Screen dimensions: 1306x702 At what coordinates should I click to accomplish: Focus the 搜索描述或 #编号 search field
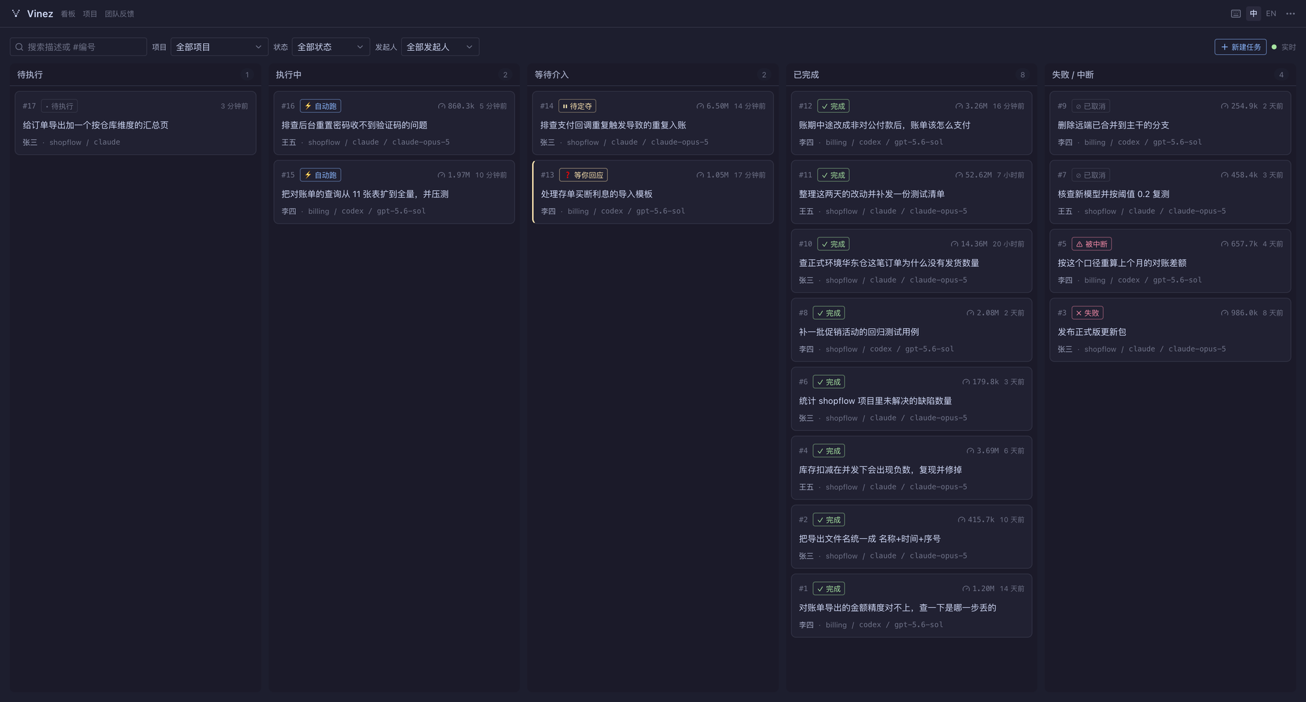(78, 47)
